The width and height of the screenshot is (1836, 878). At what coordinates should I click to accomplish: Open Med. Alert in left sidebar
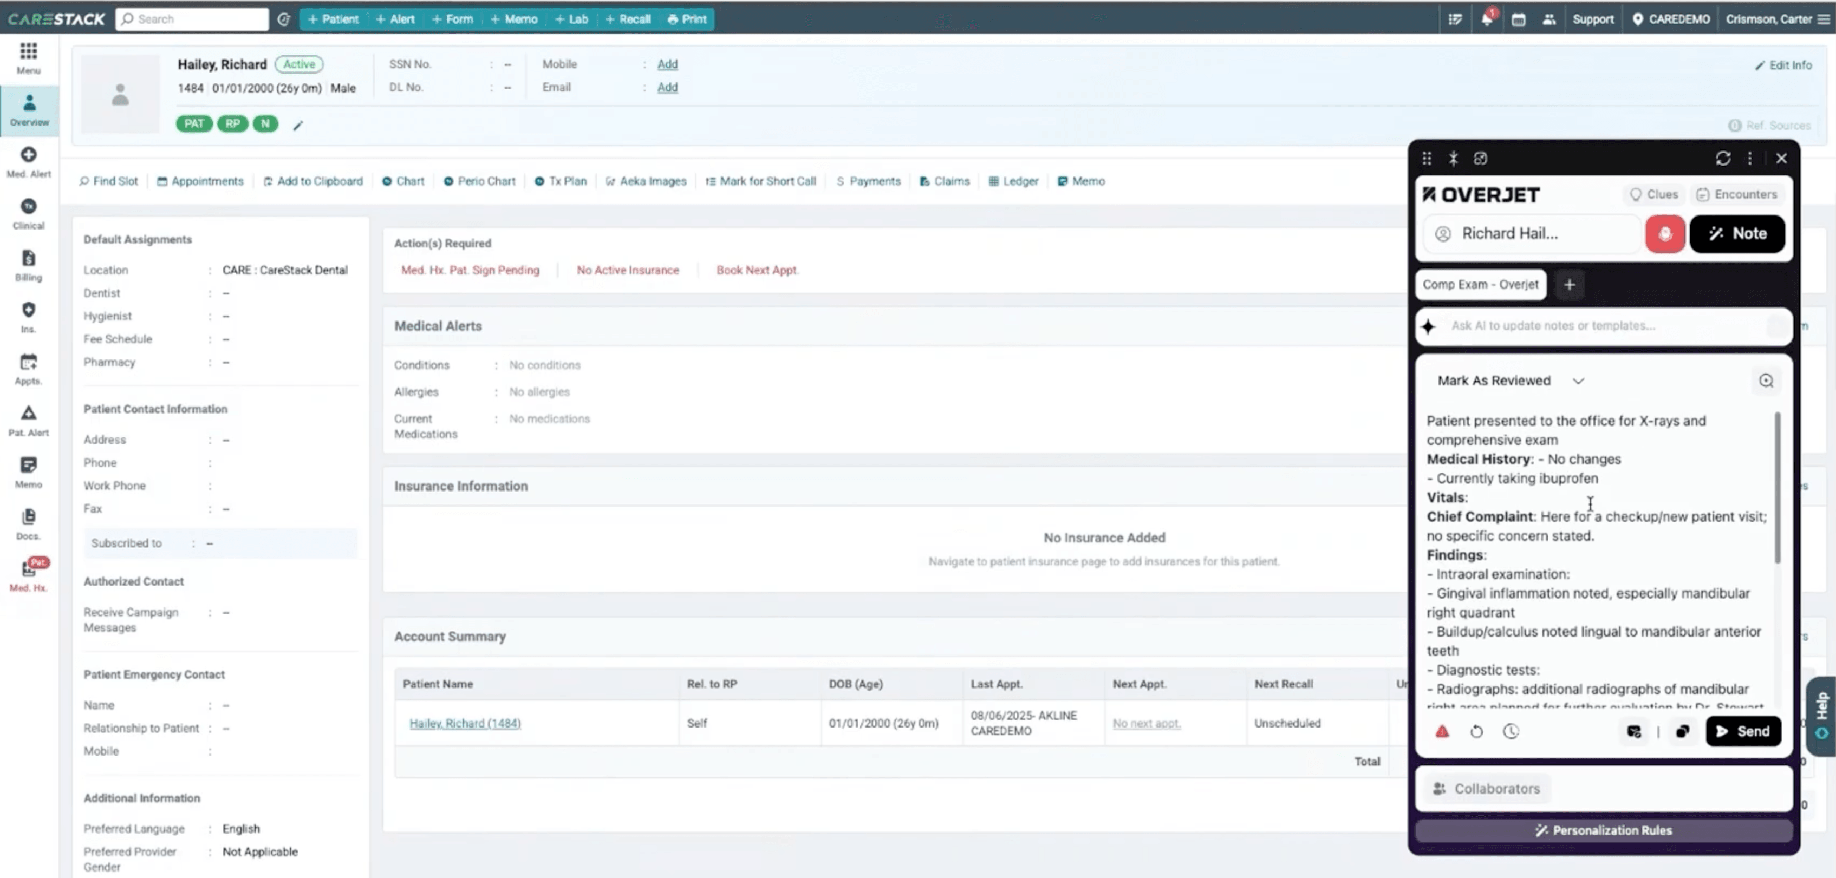pyautogui.click(x=29, y=162)
